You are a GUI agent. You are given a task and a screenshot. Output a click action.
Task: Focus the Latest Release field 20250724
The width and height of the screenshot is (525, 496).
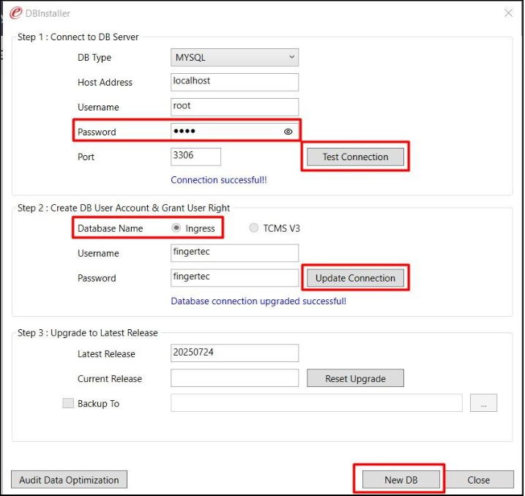[234, 353]
